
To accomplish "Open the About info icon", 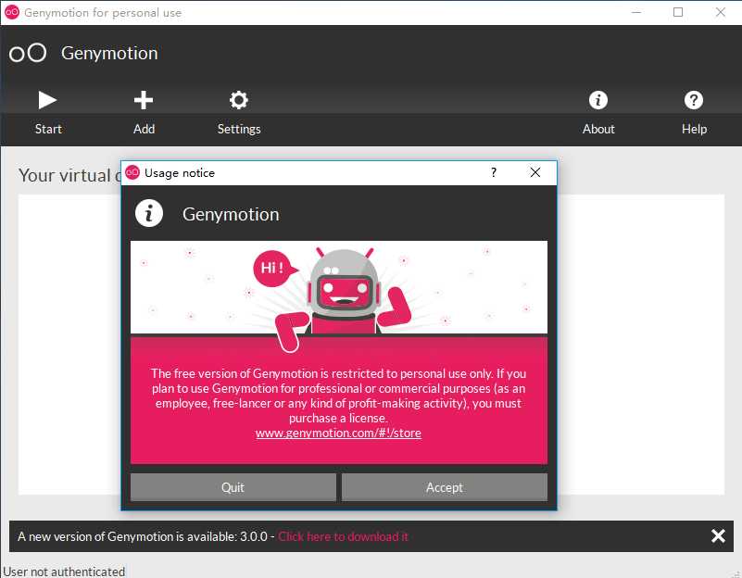I will [x=598, y=100].
